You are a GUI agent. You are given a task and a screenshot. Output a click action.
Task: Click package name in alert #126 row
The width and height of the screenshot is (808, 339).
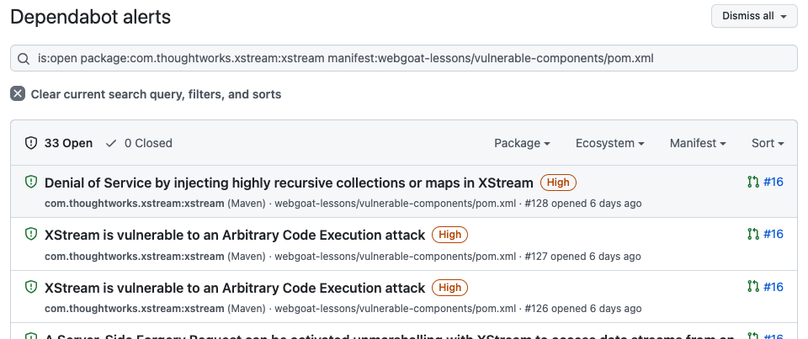click(135, 309)
